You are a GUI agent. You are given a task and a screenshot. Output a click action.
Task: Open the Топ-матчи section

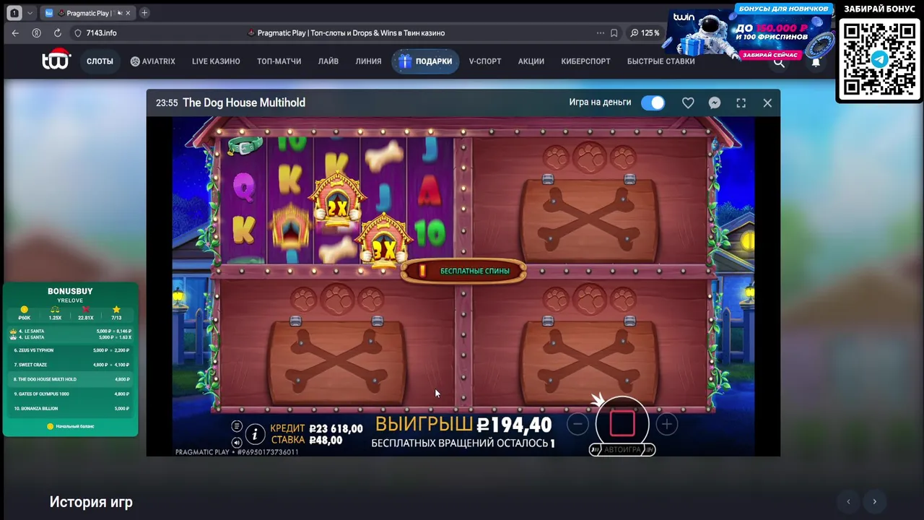pos(279,61)
